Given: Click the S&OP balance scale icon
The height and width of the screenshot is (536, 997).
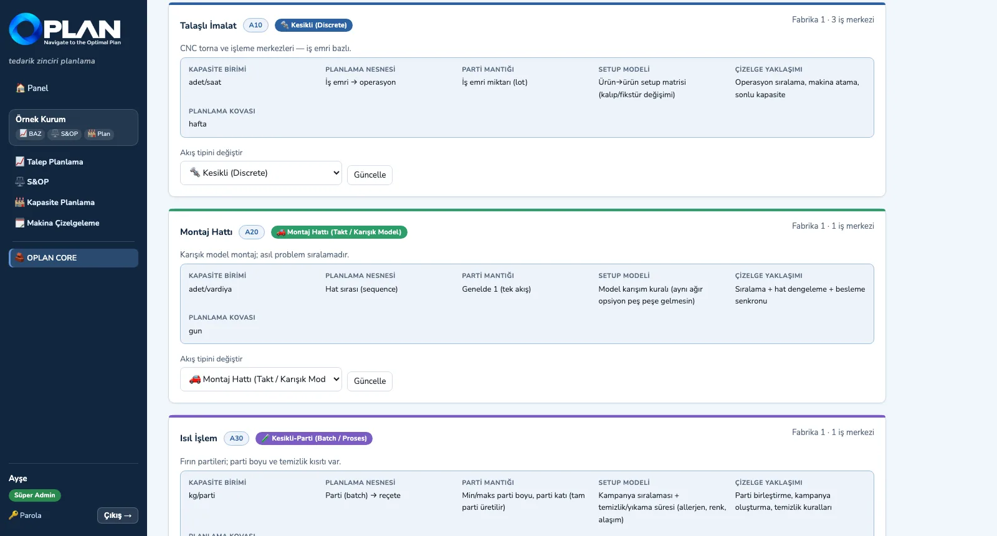Looking at the screenshot, I should (20, 181).
